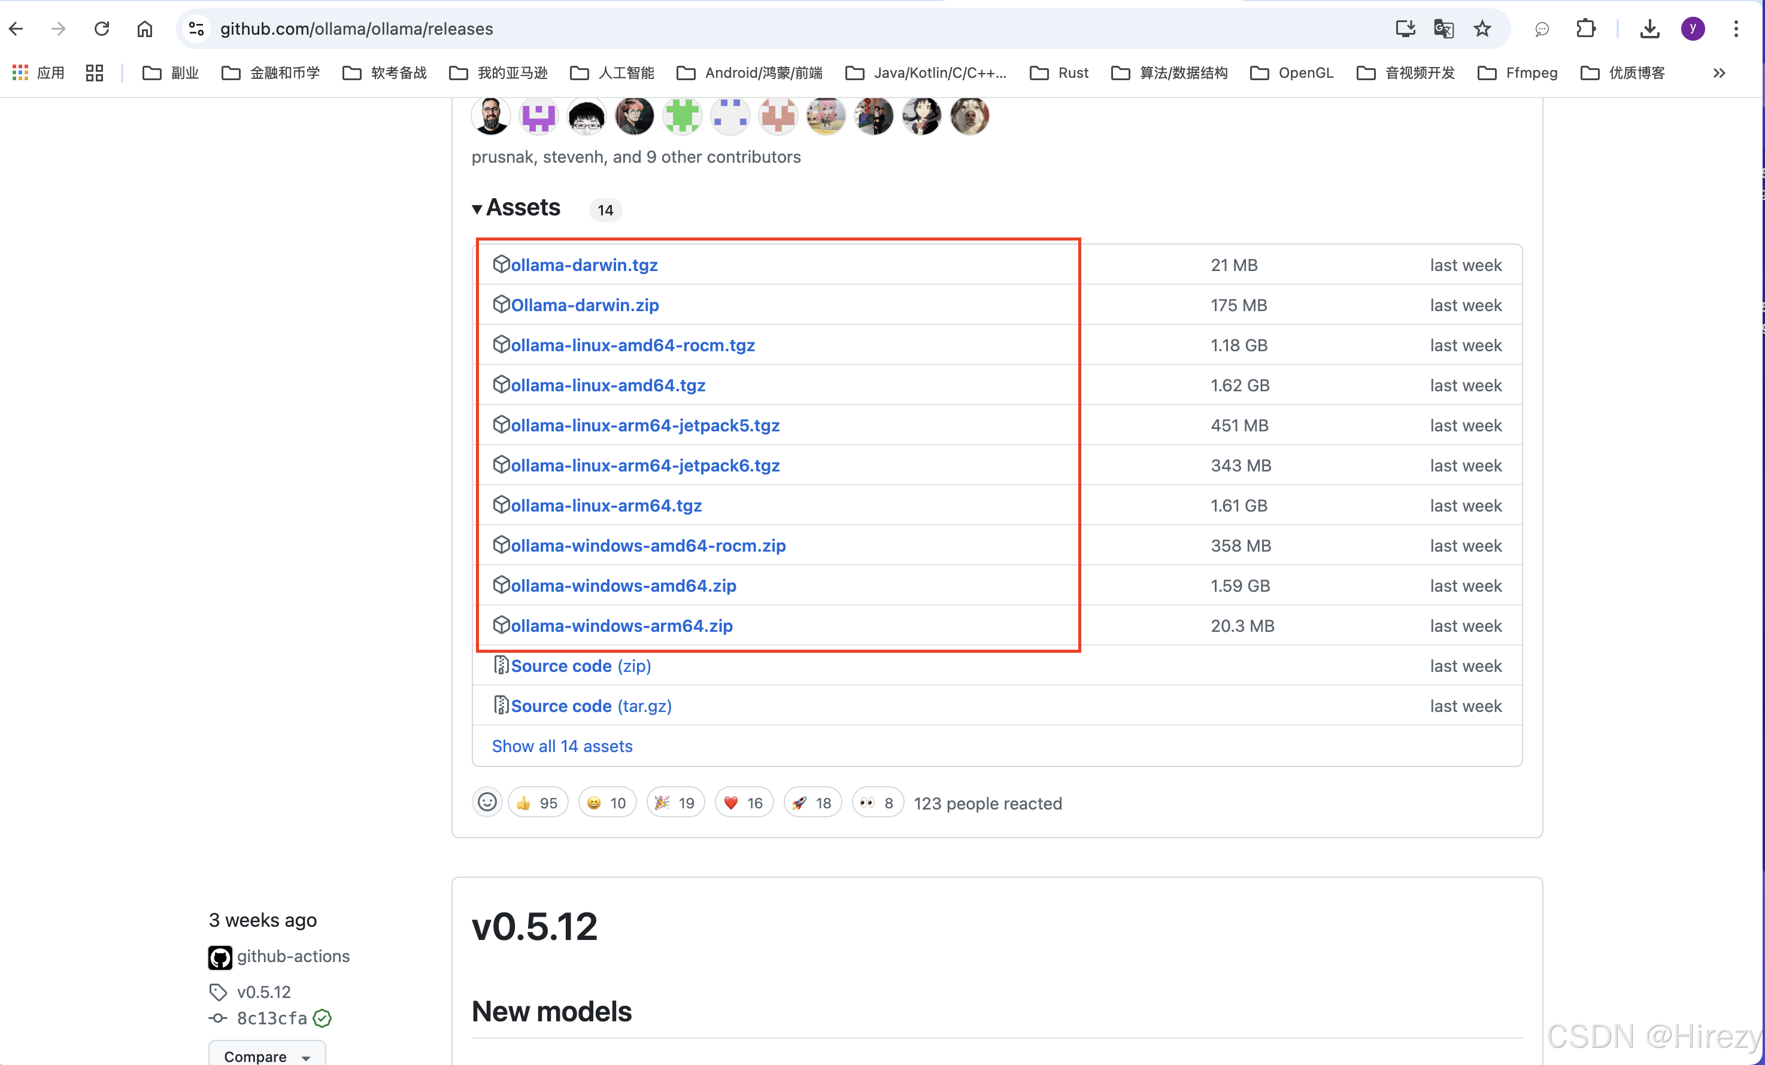Viewport: 1765px width, 1065px height.
Task: Download ollama-linux-arm64-jetpack5.tgz
Action: [645, 425]
